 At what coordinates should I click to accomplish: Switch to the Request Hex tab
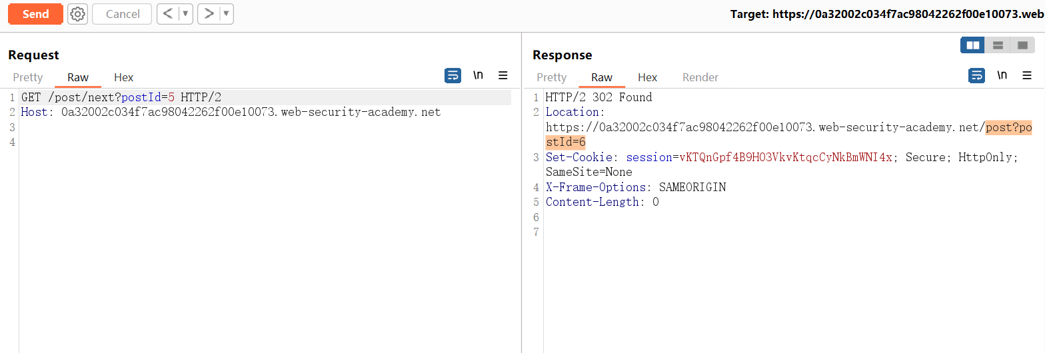[123, 77]
